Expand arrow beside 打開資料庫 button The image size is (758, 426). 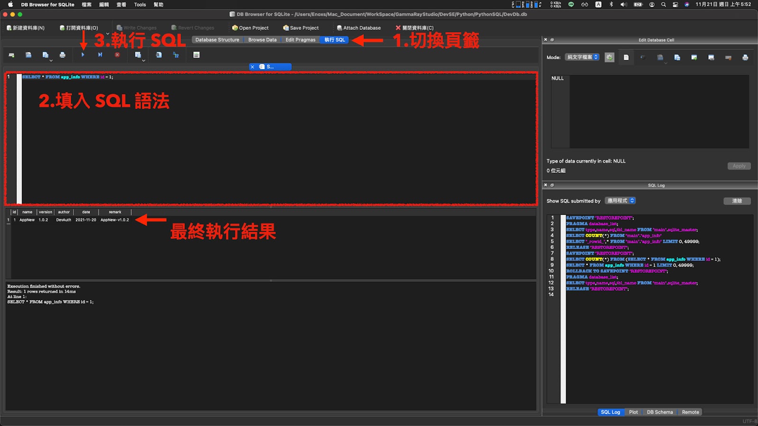(108, 33)
